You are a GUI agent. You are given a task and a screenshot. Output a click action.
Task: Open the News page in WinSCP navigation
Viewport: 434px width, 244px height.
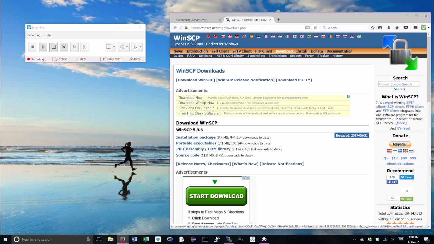tap(178, 51)
